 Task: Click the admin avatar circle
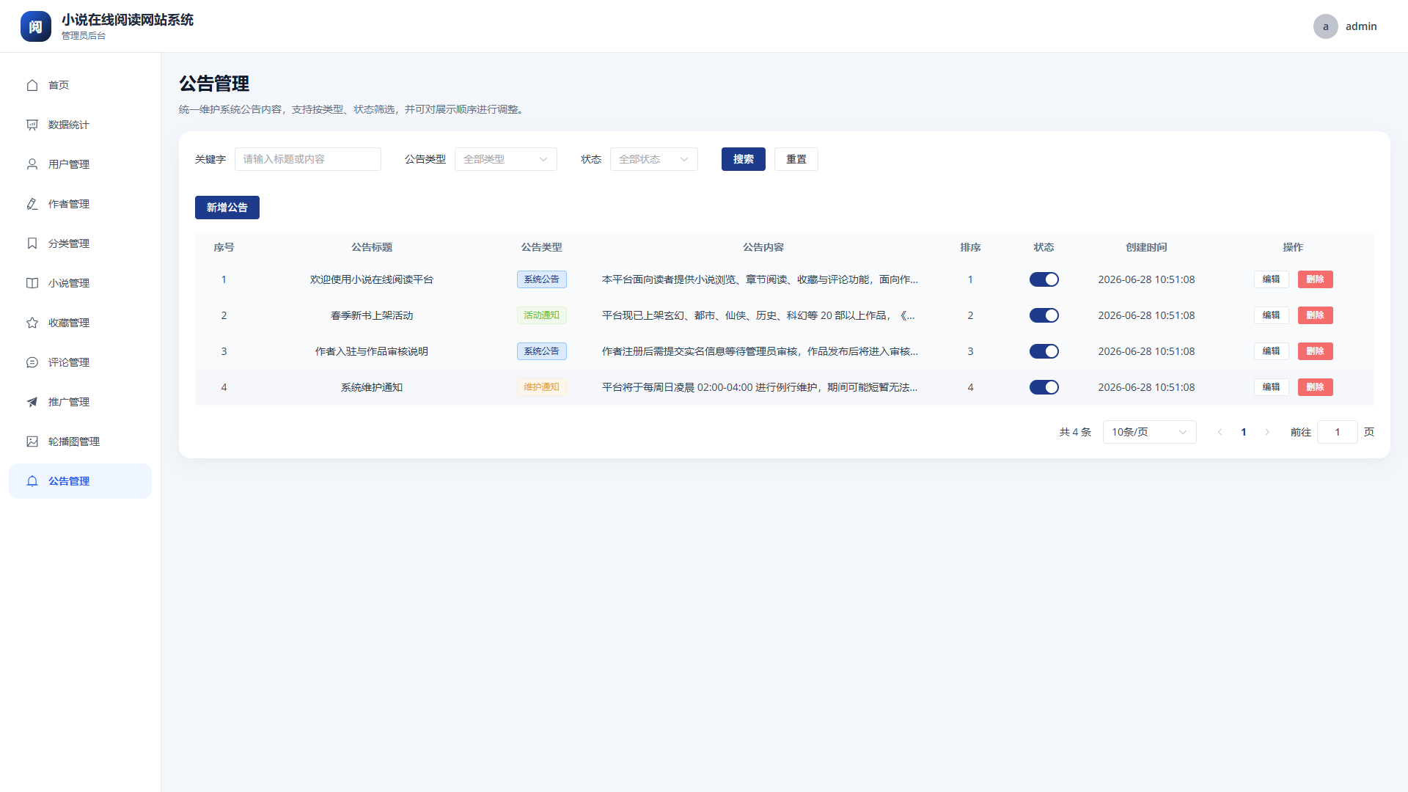coord(1326,26)
